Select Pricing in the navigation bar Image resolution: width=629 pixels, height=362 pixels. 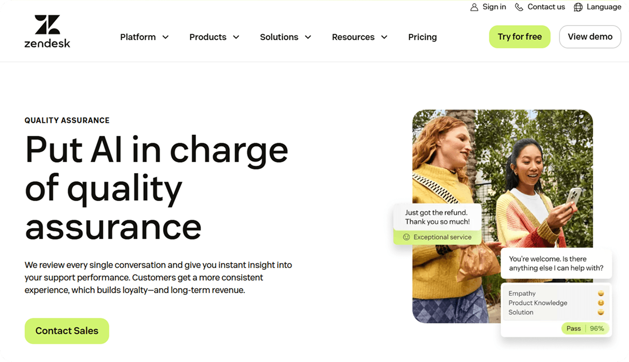point(422,37)
